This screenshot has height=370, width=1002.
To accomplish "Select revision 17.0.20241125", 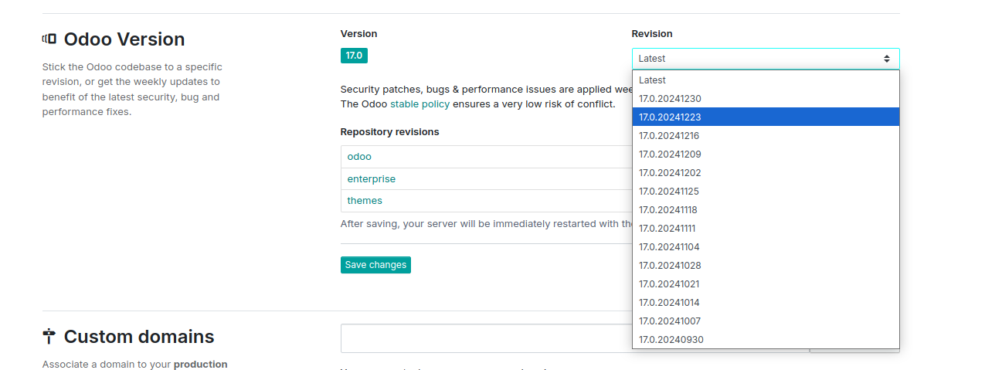I will 669,192.
